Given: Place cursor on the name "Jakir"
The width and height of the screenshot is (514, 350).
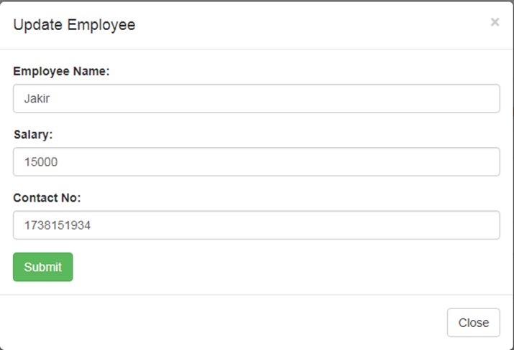Looking at the screenshot, I should (x=36, y=99).
